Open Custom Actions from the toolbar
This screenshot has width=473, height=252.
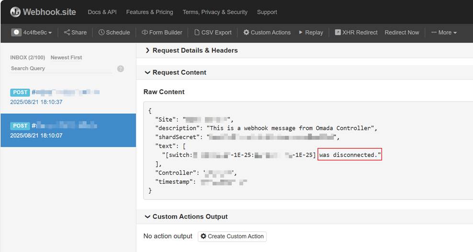[x=267, y=32]
